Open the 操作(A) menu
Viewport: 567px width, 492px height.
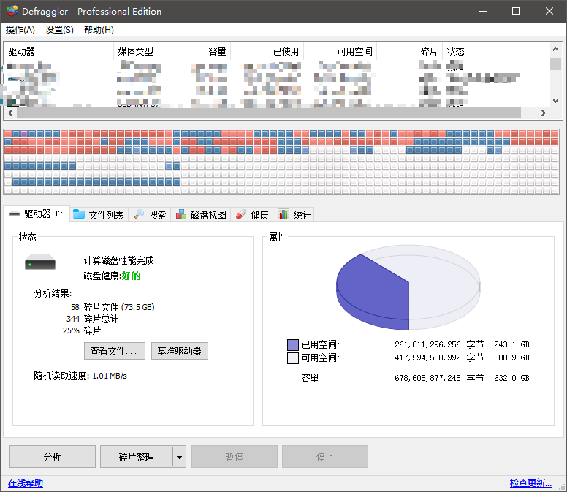(20, 30)
